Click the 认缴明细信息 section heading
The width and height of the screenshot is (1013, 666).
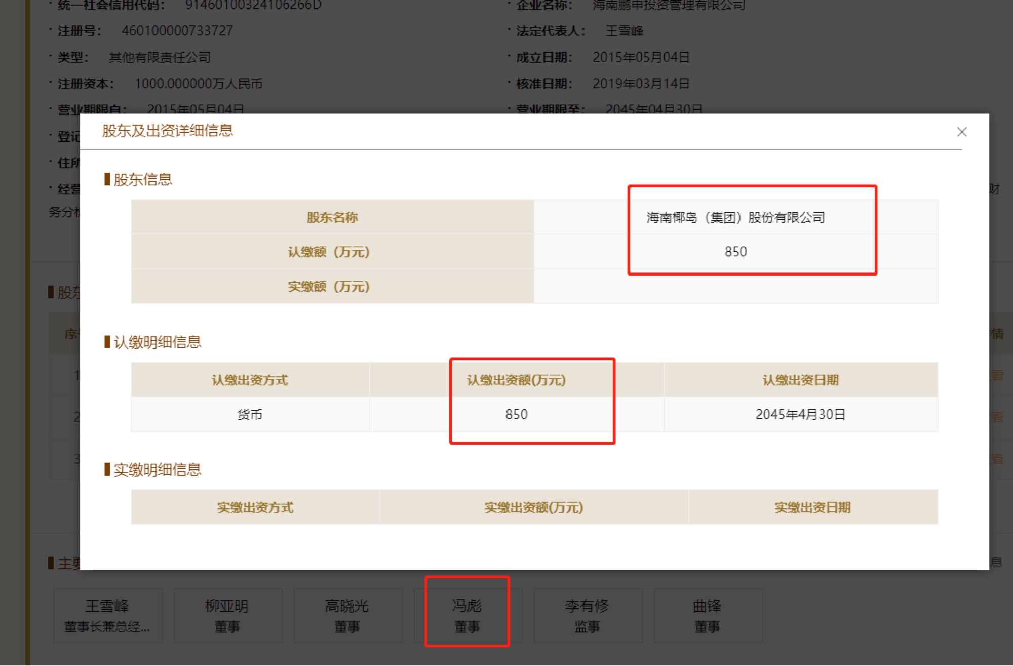[158, 342]
